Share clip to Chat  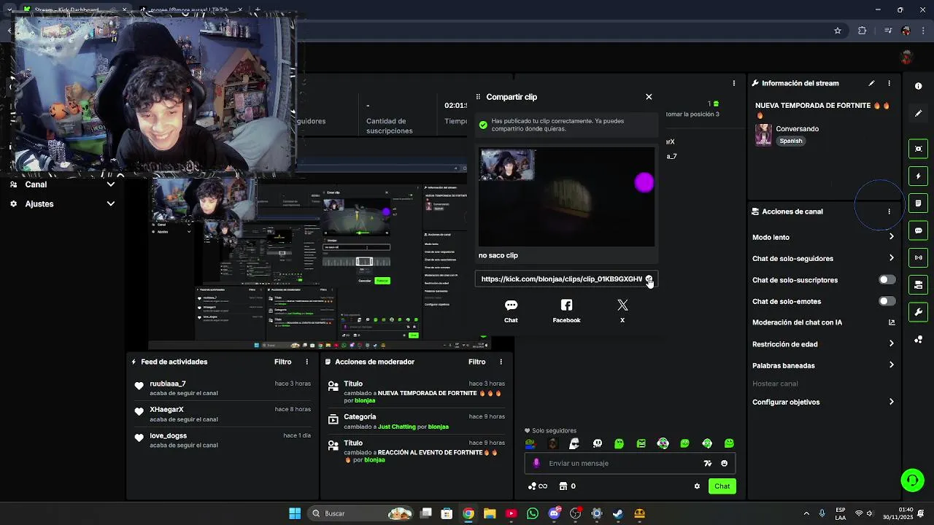click(511, 311)
